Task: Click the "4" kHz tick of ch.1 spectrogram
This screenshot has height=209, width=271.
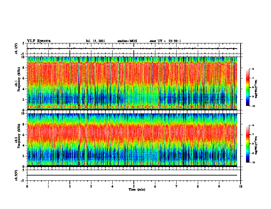Action: tap(24, 89)
